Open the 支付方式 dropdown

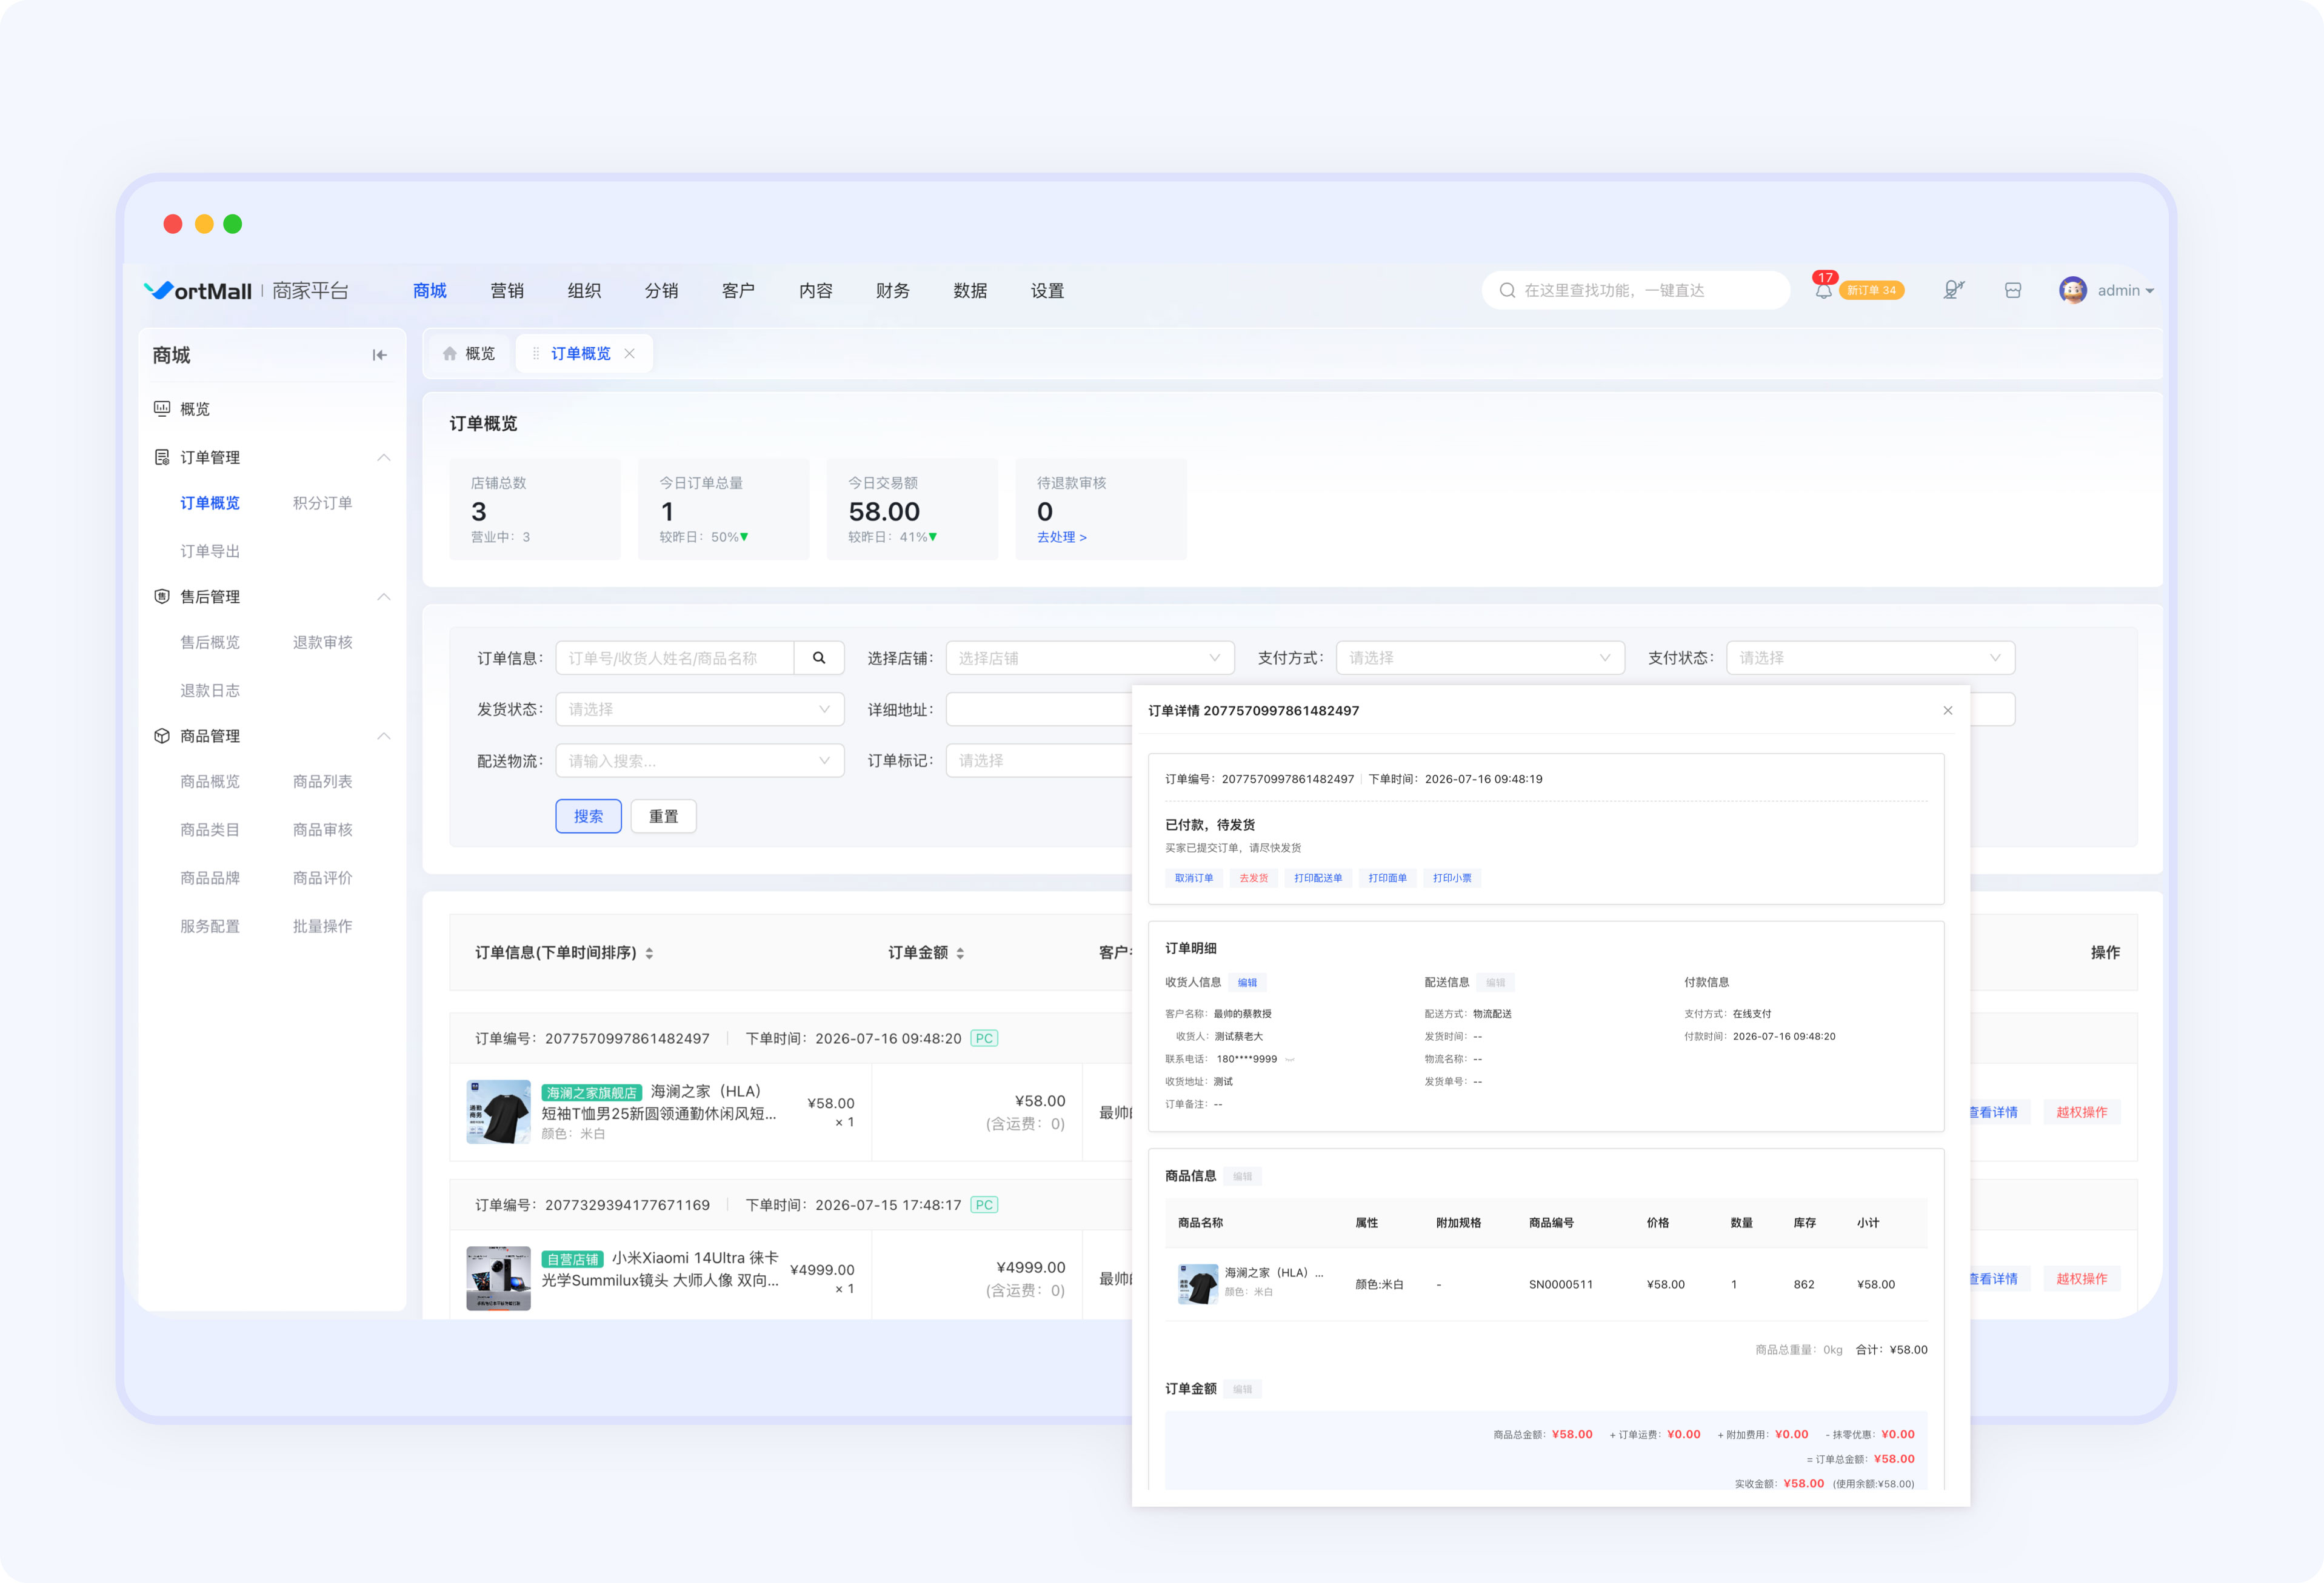click(1480, 657)
